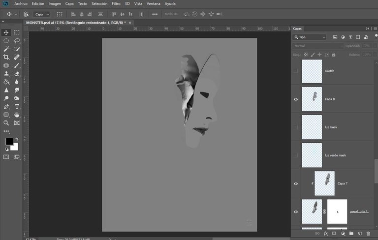Screen dimensions: 378x240
Task: Open the Edición menu
Action: 38,3
